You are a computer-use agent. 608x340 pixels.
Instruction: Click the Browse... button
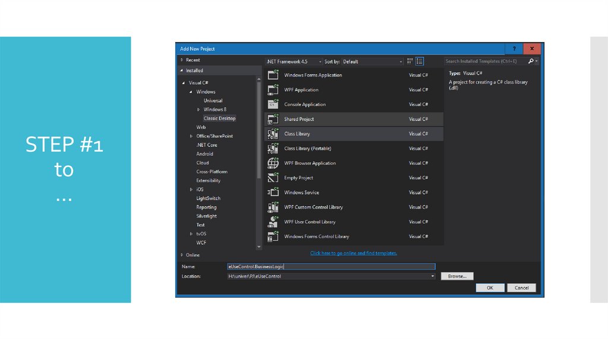[457, 276]
